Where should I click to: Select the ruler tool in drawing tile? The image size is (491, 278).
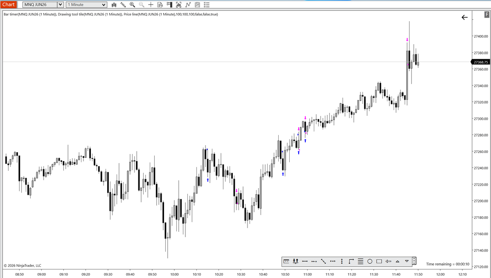pos(286,261)
